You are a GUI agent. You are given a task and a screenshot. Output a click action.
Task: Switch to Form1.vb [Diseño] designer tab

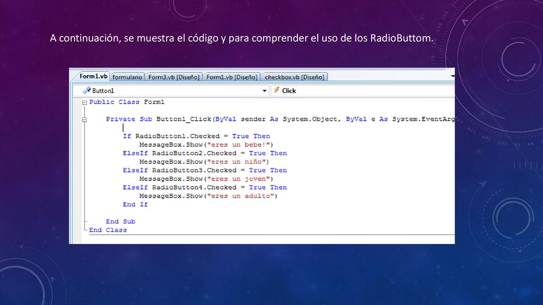point(232,77)
